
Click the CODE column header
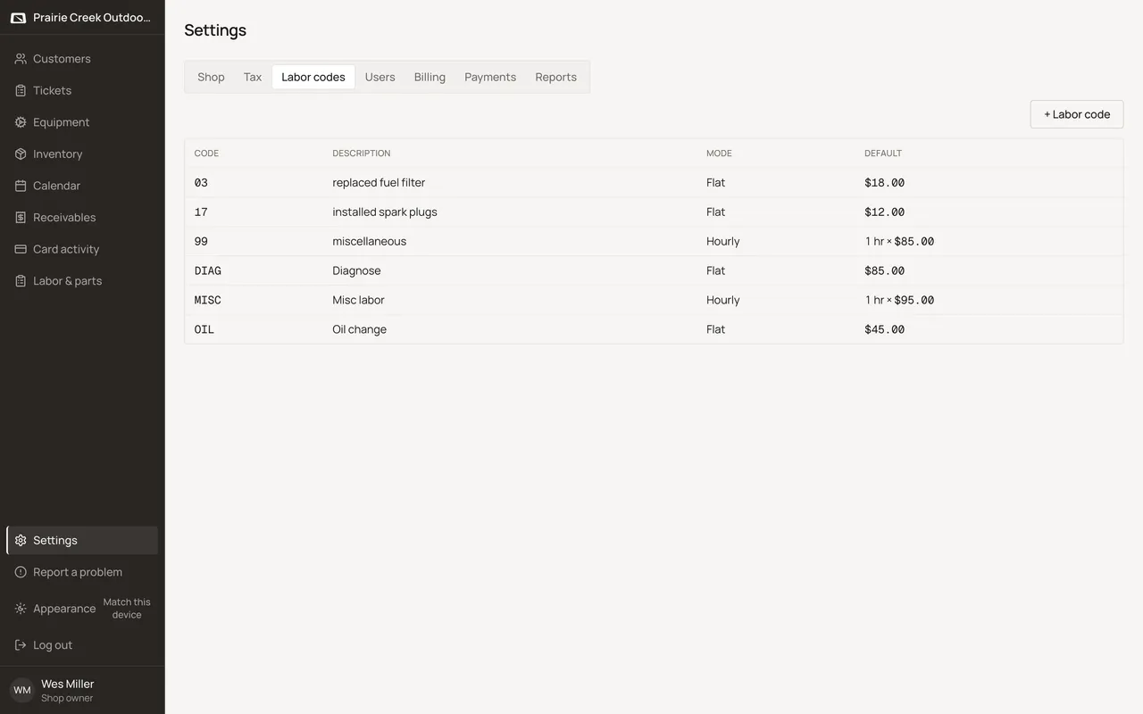(x=206, y=154)
